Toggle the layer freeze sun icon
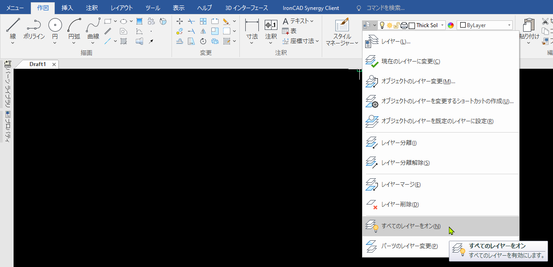553x267 pixels. (x=389, y=25)
